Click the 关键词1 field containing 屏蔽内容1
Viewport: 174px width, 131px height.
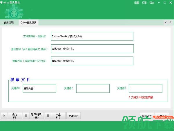[x=39, y=88]
